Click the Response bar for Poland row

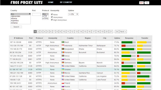(x=129, y=83)
